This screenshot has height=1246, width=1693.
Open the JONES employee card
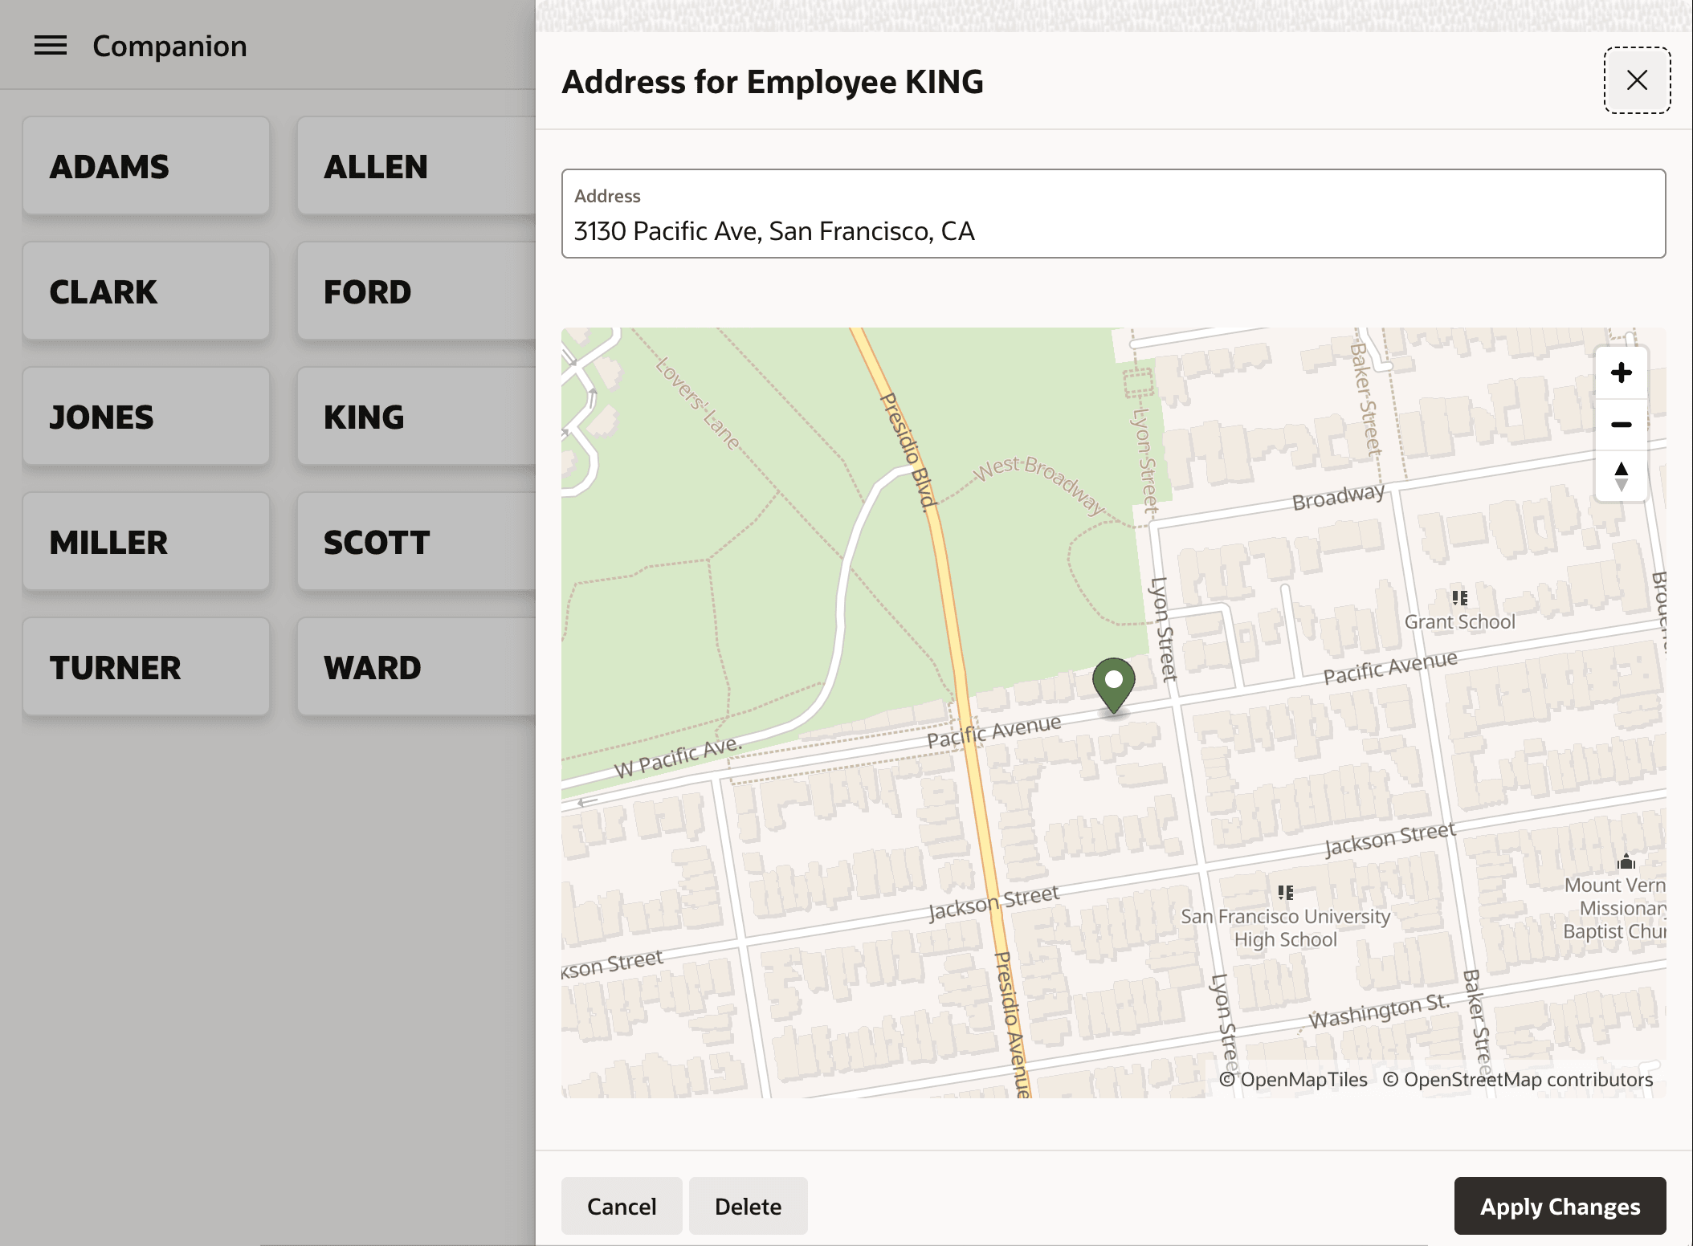146,417
